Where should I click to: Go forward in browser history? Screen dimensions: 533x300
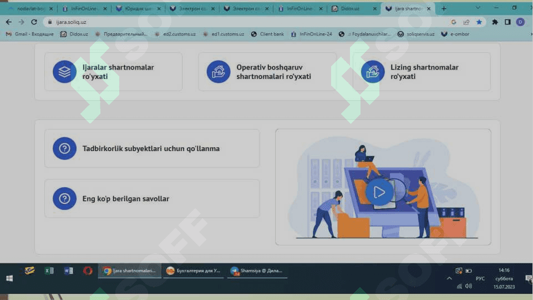pyautogui.click(x=22, y=22)
